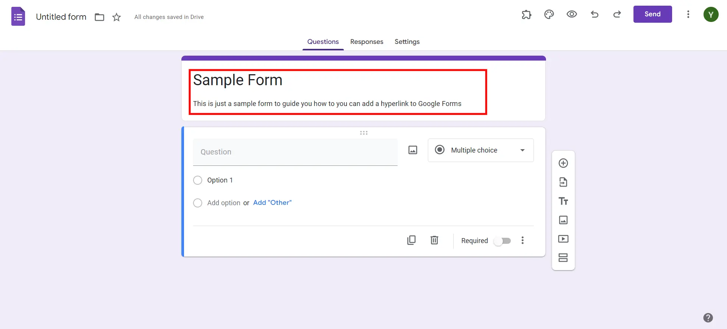This screenshot has width=727, height=329.
Task: Add an image from the sidebar
Action: [563, 220]
